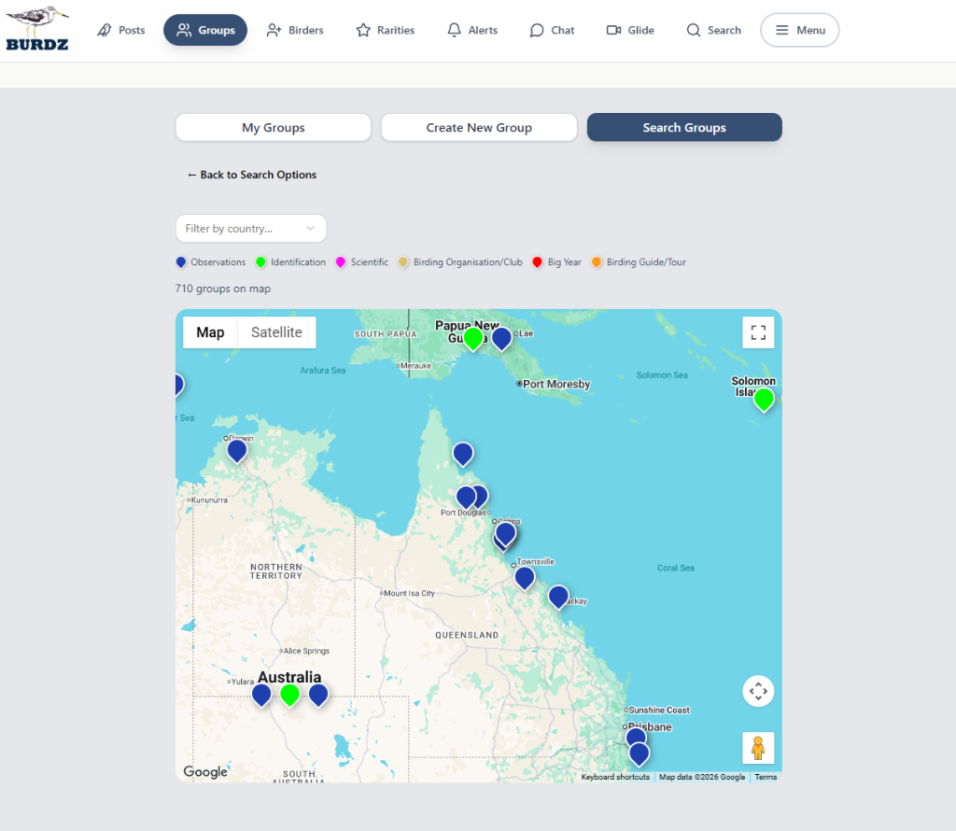The image size is (956, 831).
Task: Click the orange Birding Guide/Tour legend marker
Action: tap(597, 262)
